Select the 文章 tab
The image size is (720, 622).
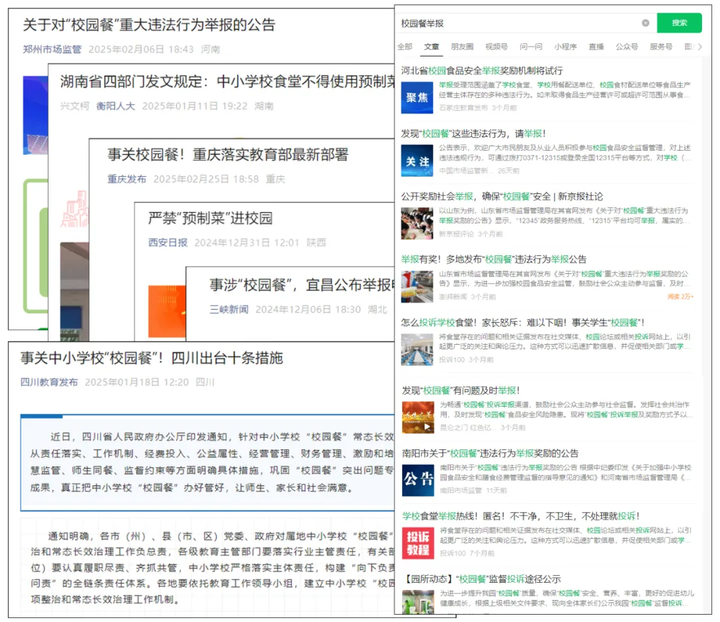(431, 47)
